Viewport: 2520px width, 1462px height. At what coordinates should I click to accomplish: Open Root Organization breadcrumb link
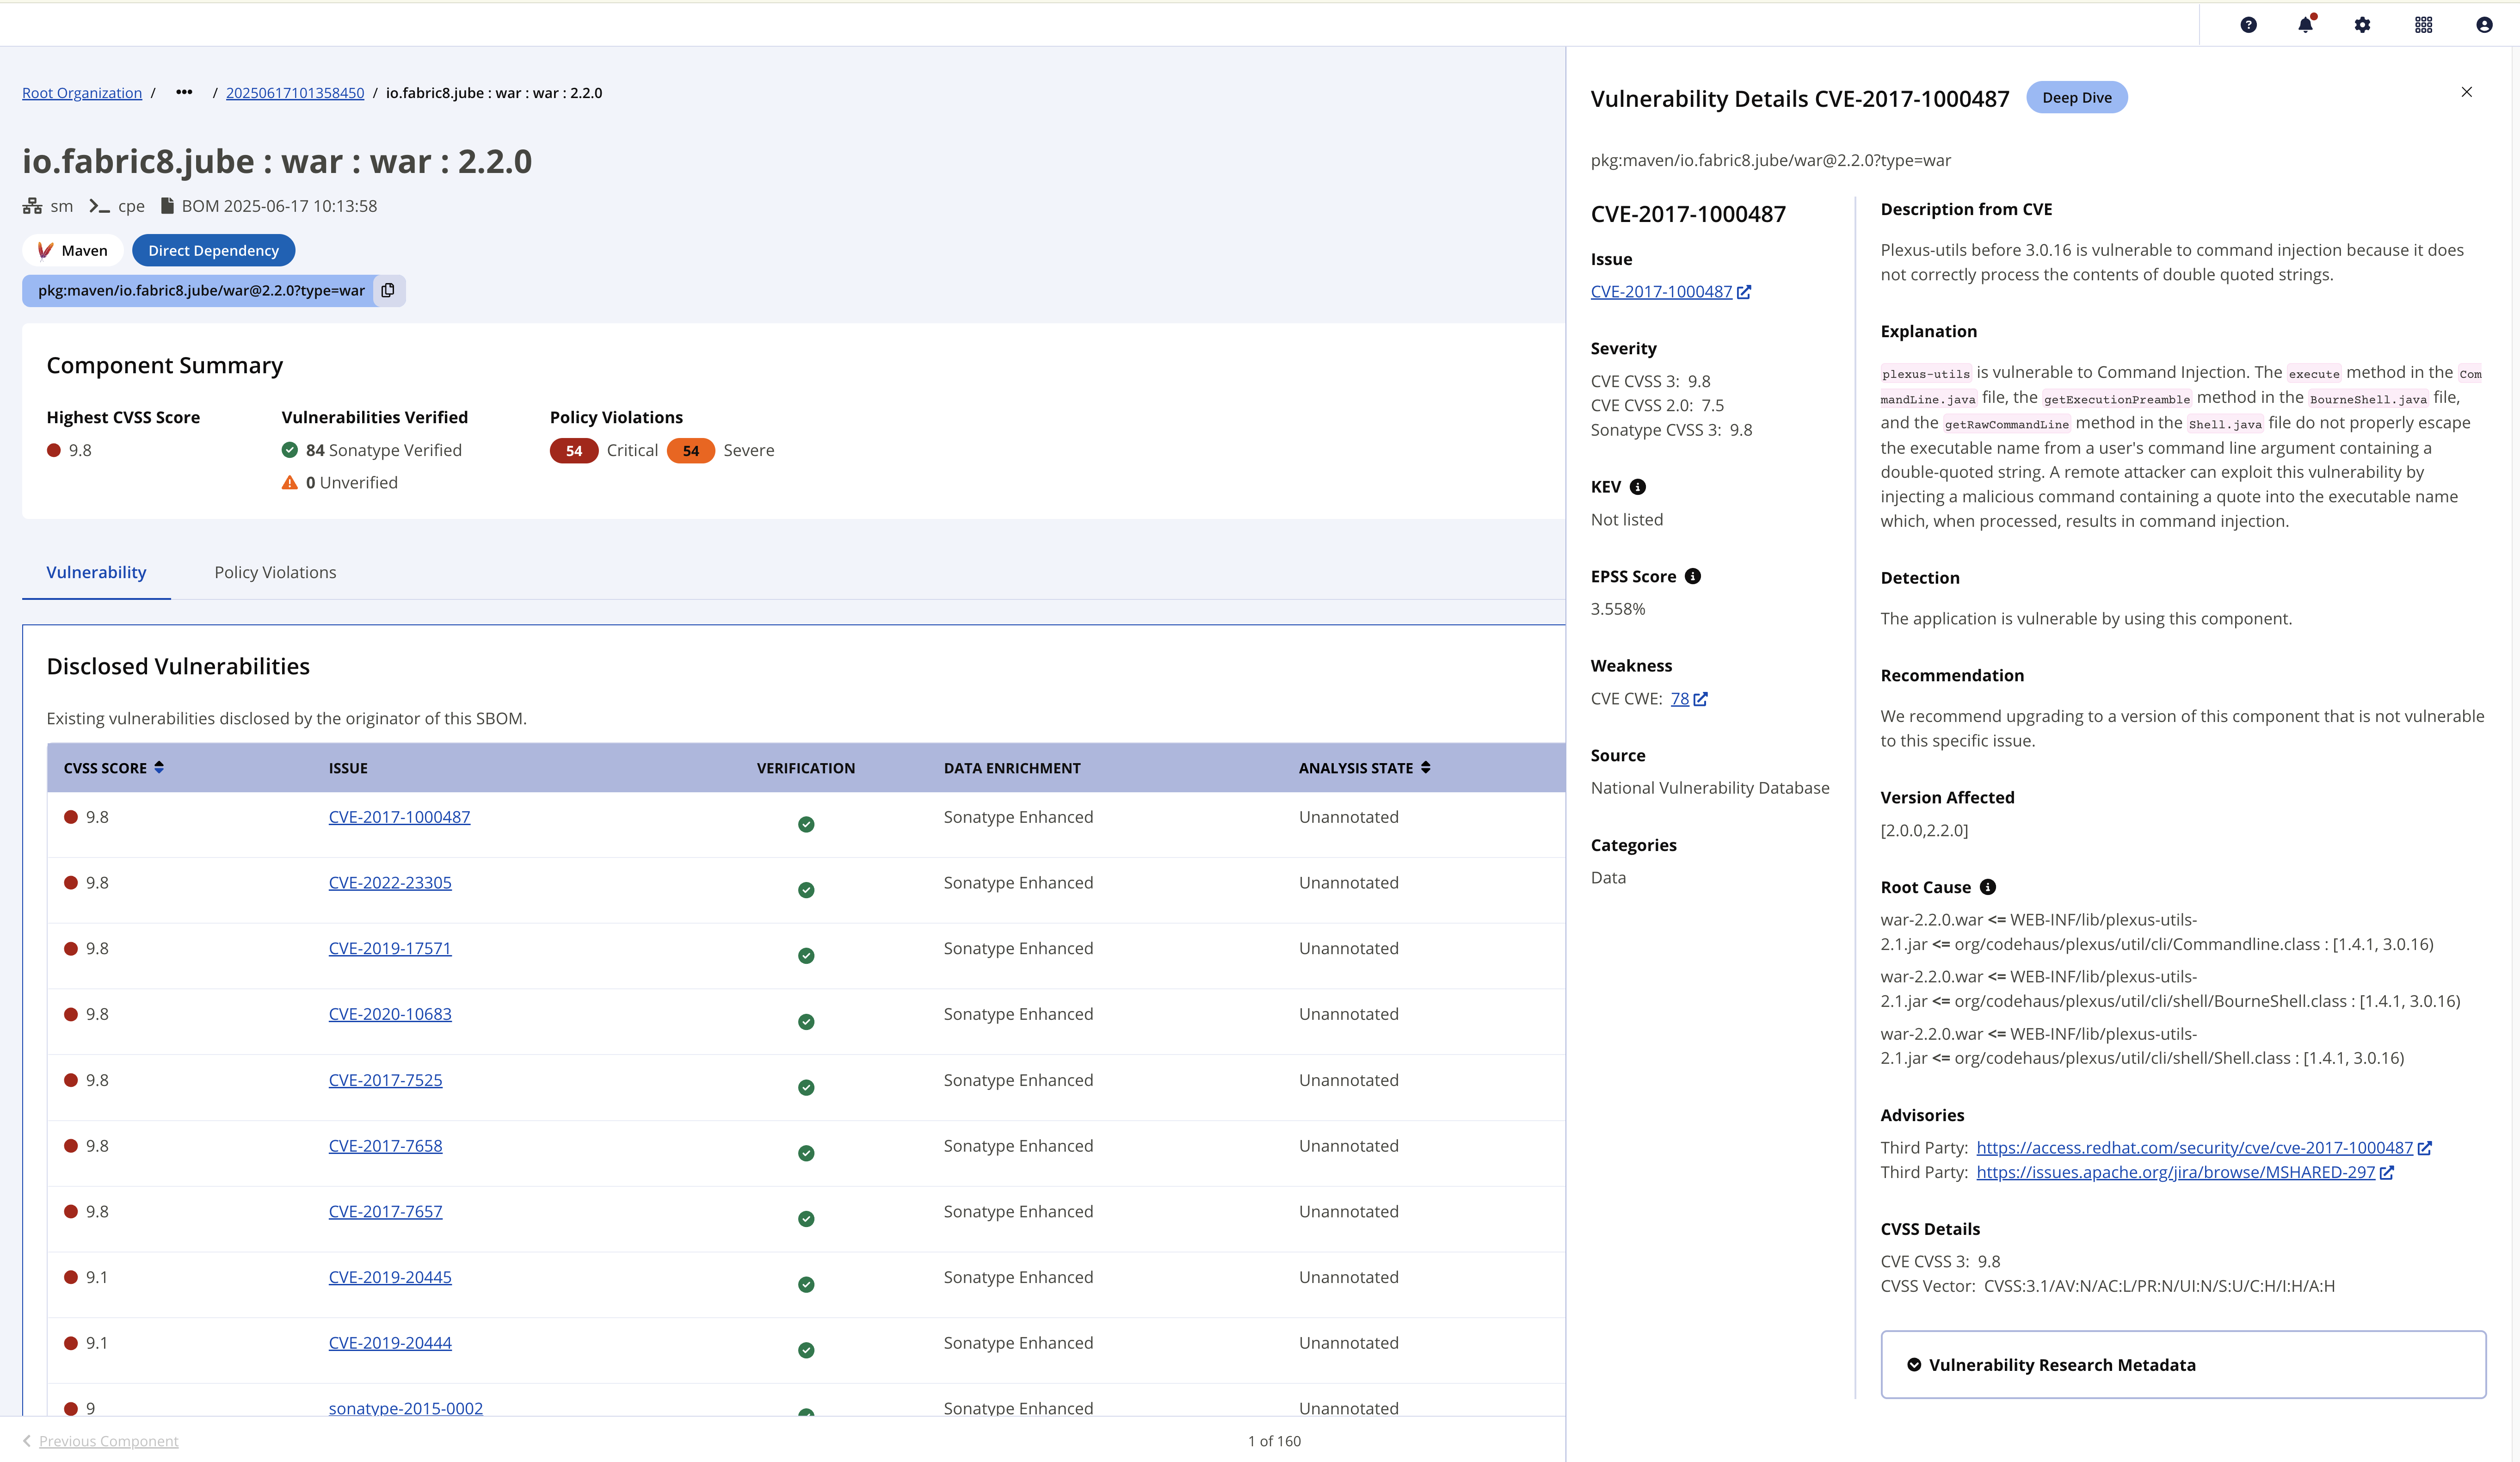pos(82,93)
